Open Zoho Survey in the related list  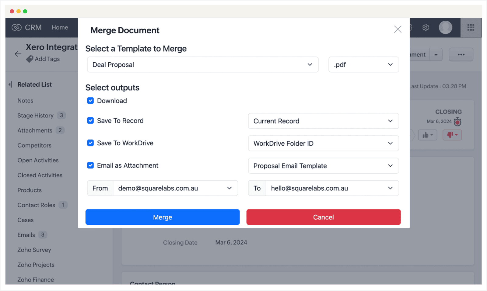click(x=34, y=250)
